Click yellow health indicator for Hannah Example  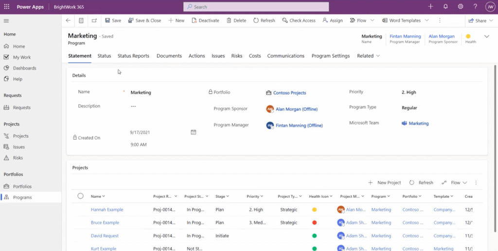coord(314,210)
